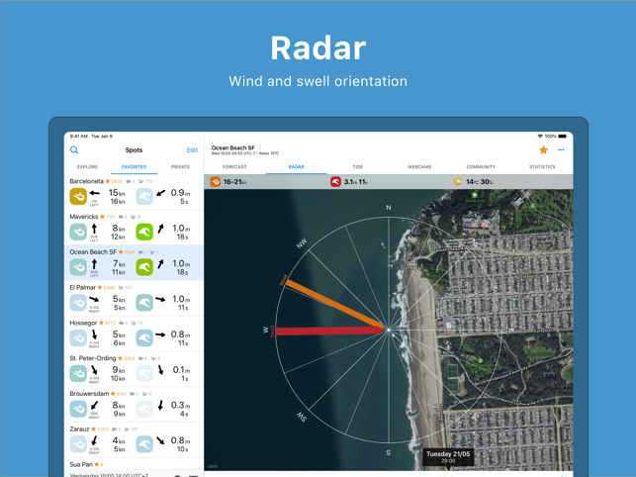
Task: Click the Ocean Beach SF wind icon
Action: (x=78, y=267)
